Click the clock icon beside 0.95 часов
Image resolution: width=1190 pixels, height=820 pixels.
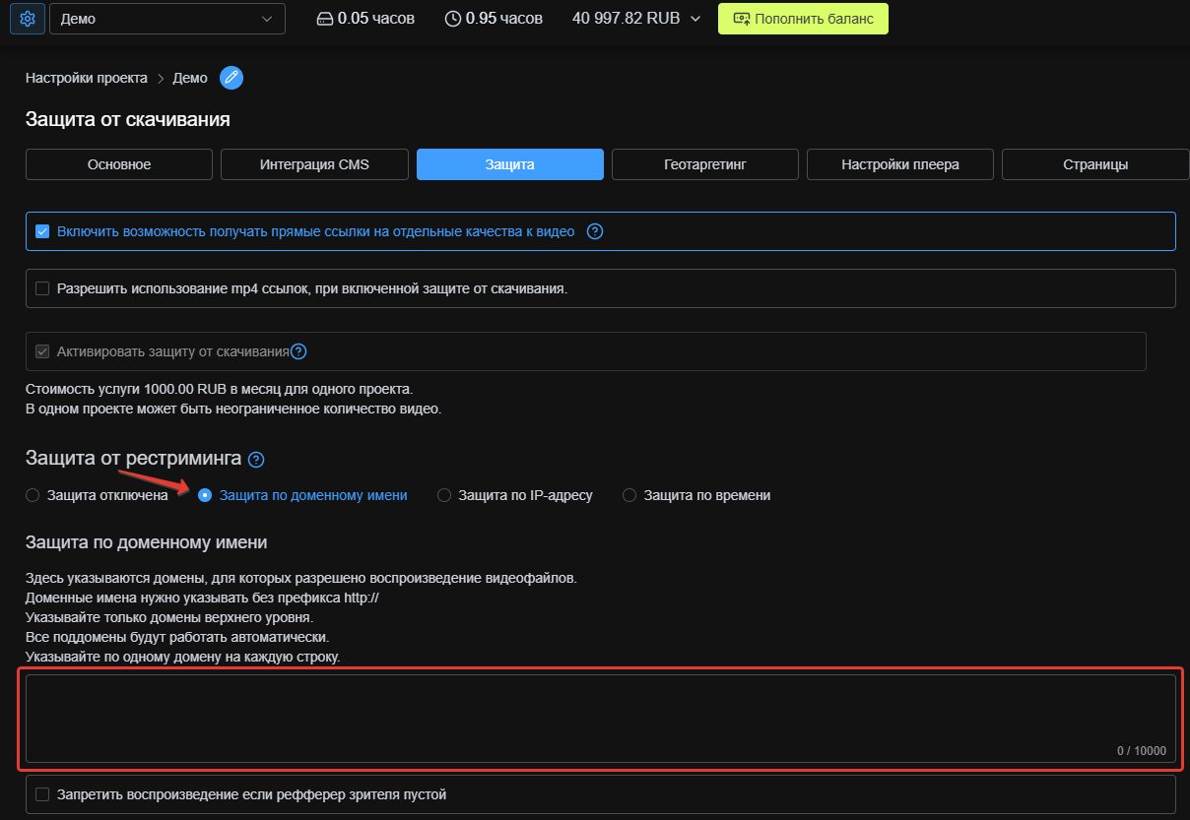tap(453, 19)
